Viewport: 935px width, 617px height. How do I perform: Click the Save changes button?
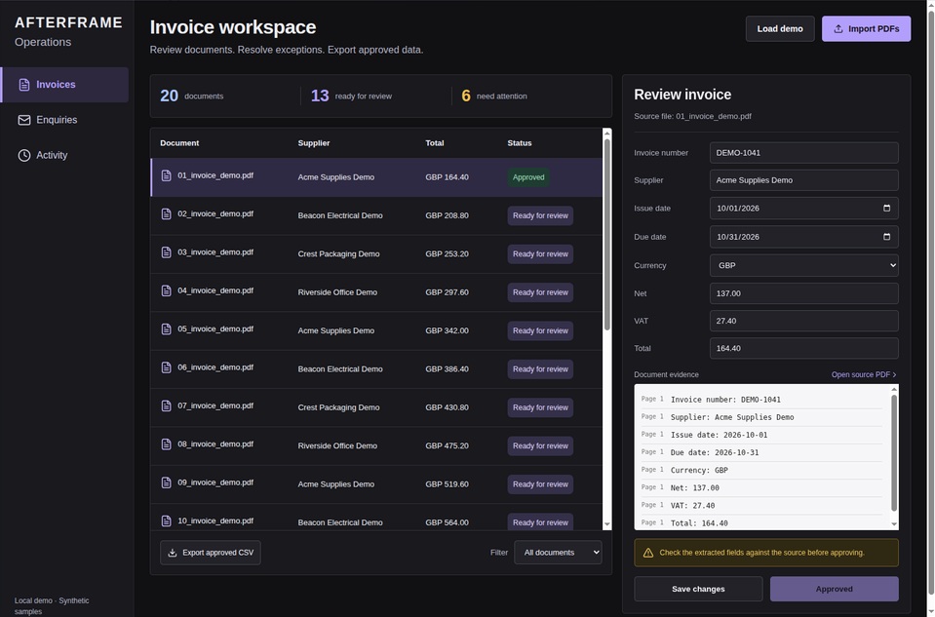698,589
